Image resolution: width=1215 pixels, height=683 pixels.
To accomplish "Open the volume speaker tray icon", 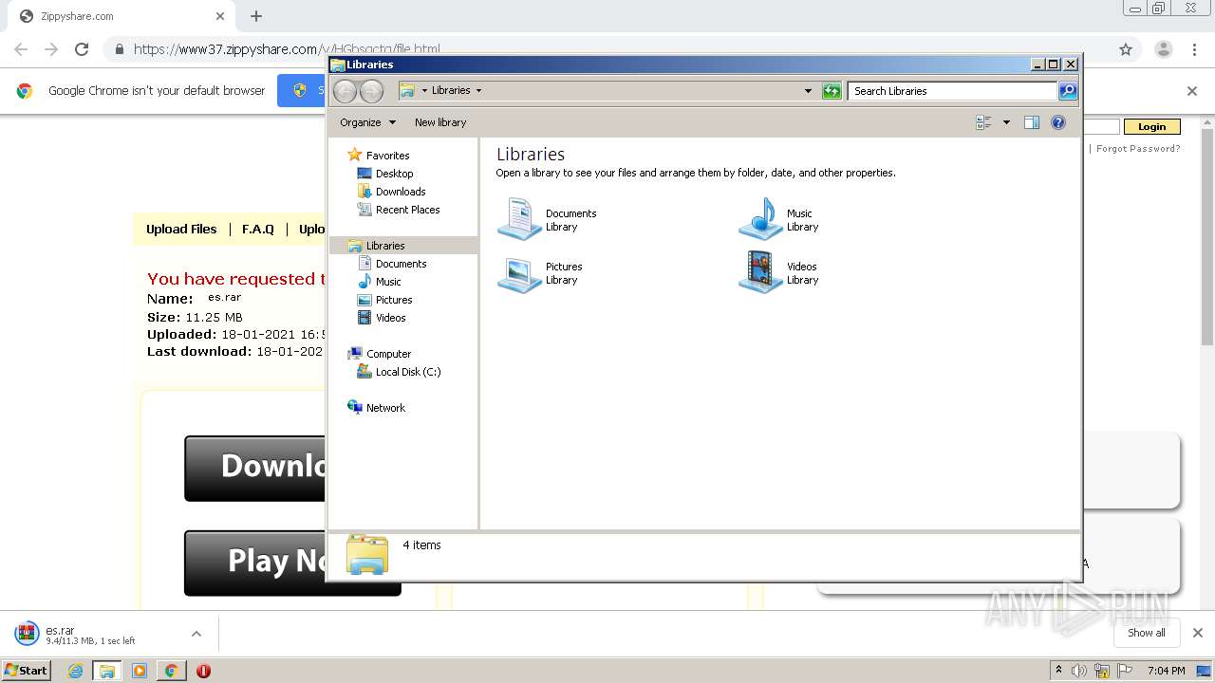I will (1079, 671).
